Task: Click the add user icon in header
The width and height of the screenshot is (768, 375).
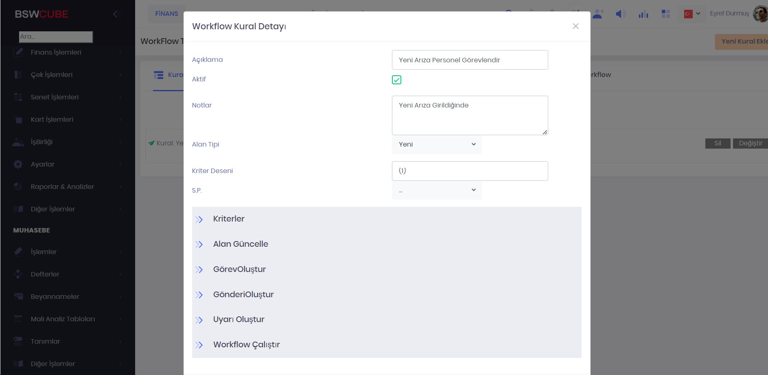Action: [x=598, y=14]
